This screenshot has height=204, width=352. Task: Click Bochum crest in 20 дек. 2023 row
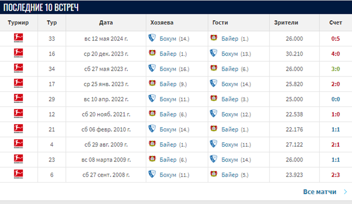(214, 53)
